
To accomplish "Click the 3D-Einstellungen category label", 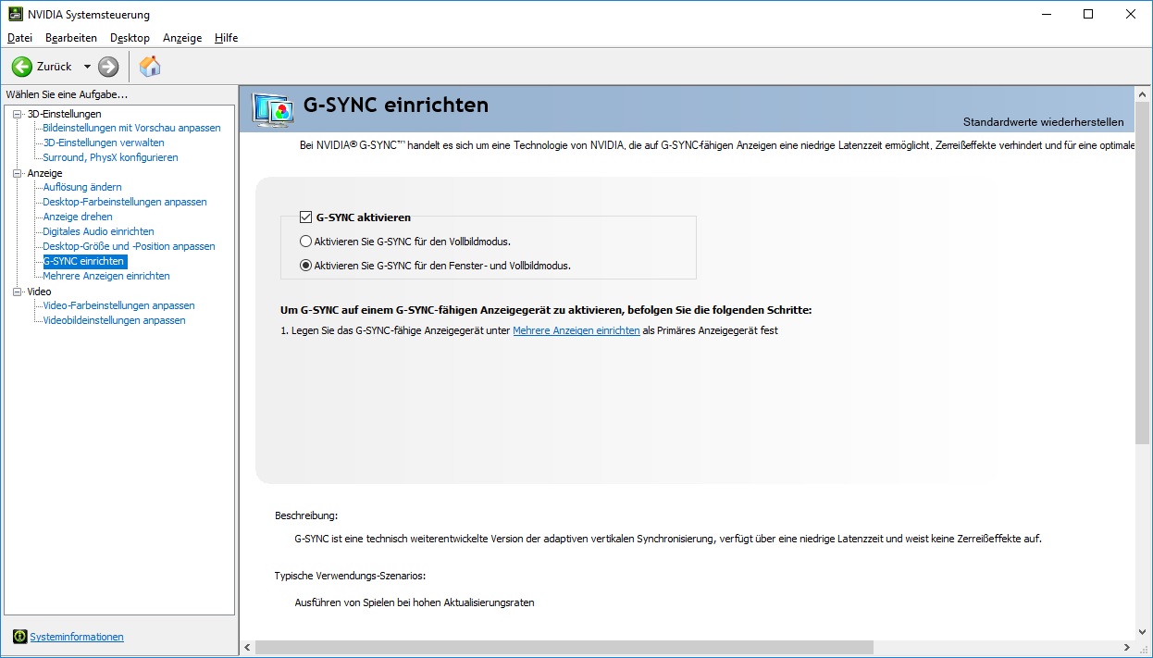I will point(64,114).
